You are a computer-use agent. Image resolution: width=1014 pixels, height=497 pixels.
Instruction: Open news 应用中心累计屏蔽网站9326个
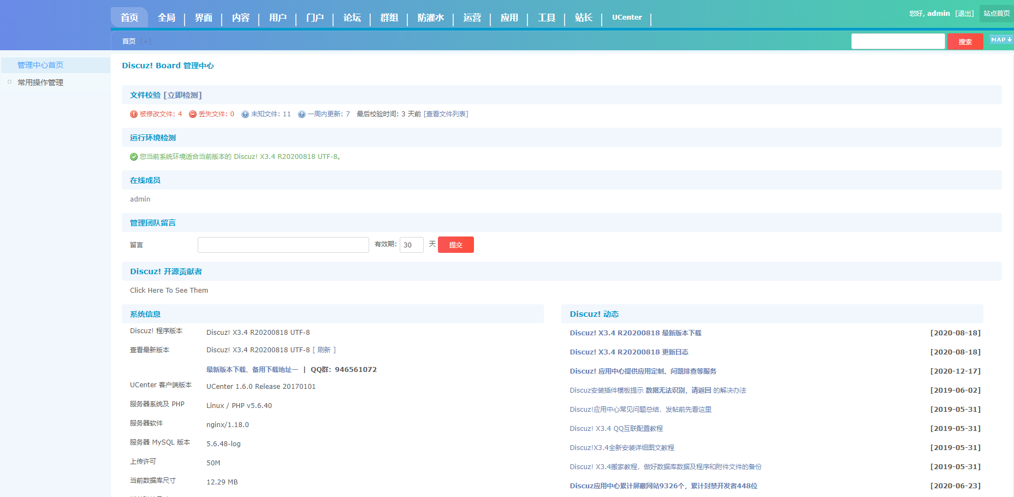click(663, 486)
